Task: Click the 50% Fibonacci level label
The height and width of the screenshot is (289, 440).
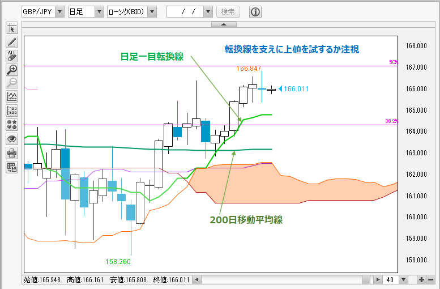Action: (x=394, y=62)
